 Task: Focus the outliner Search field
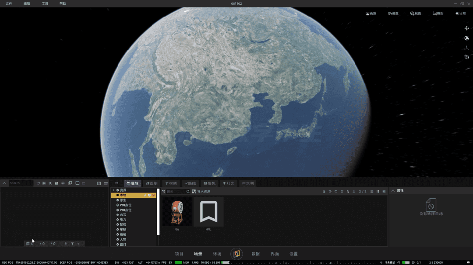(x=21, y=183)
